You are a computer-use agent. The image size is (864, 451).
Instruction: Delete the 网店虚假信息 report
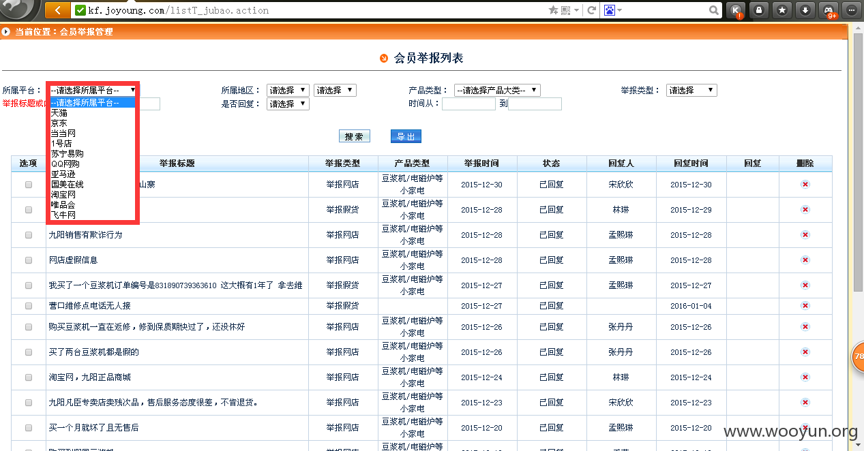(x=805, y=260)
